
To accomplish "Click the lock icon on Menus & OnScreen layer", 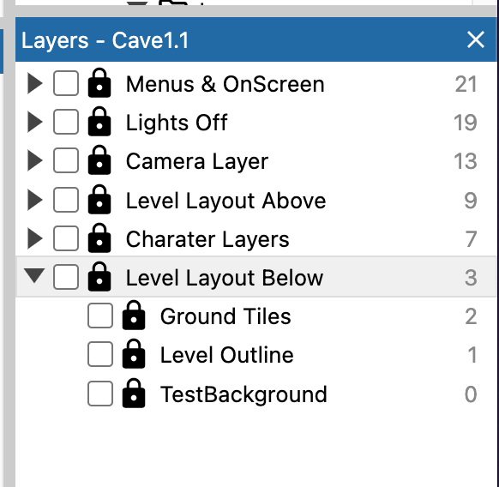I will pos(99,83).
